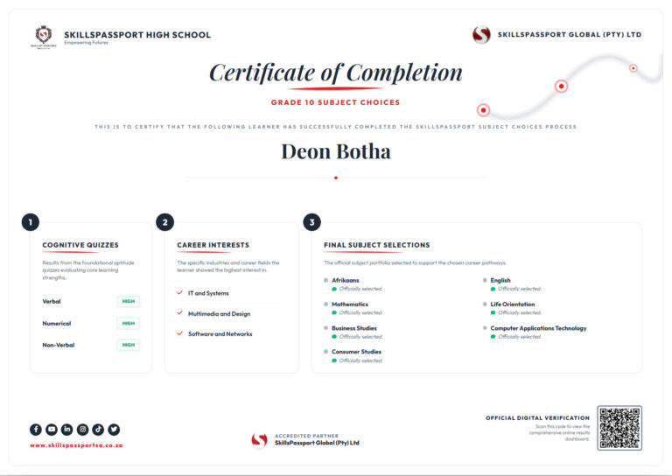Click the green status dot under Consumer Studies
Viewport: 672px width, 476px height.
334,360
